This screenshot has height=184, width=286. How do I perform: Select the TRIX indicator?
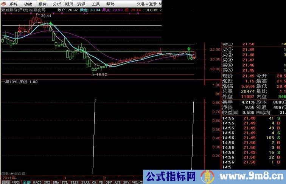tap(75, 182)
